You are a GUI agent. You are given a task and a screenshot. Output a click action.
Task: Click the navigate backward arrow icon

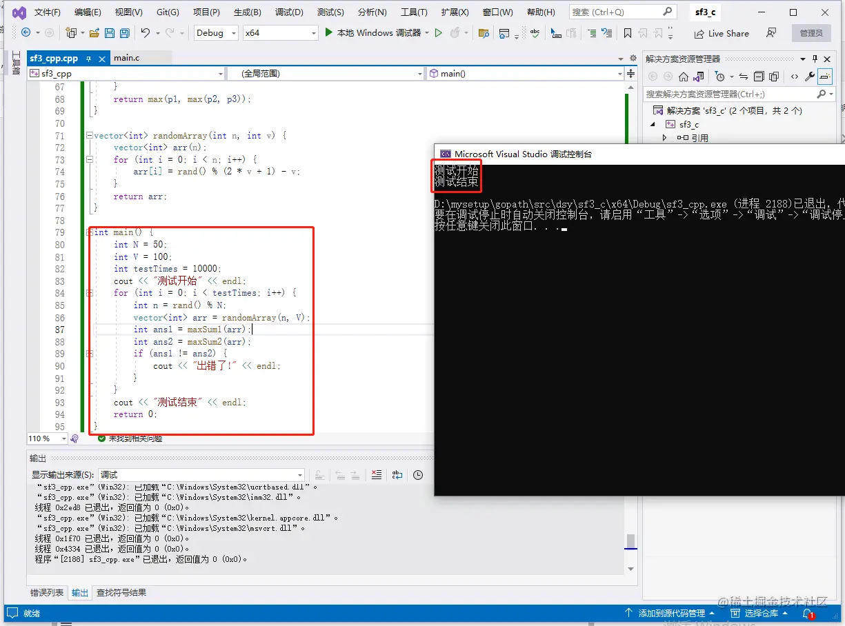[26, 32]
